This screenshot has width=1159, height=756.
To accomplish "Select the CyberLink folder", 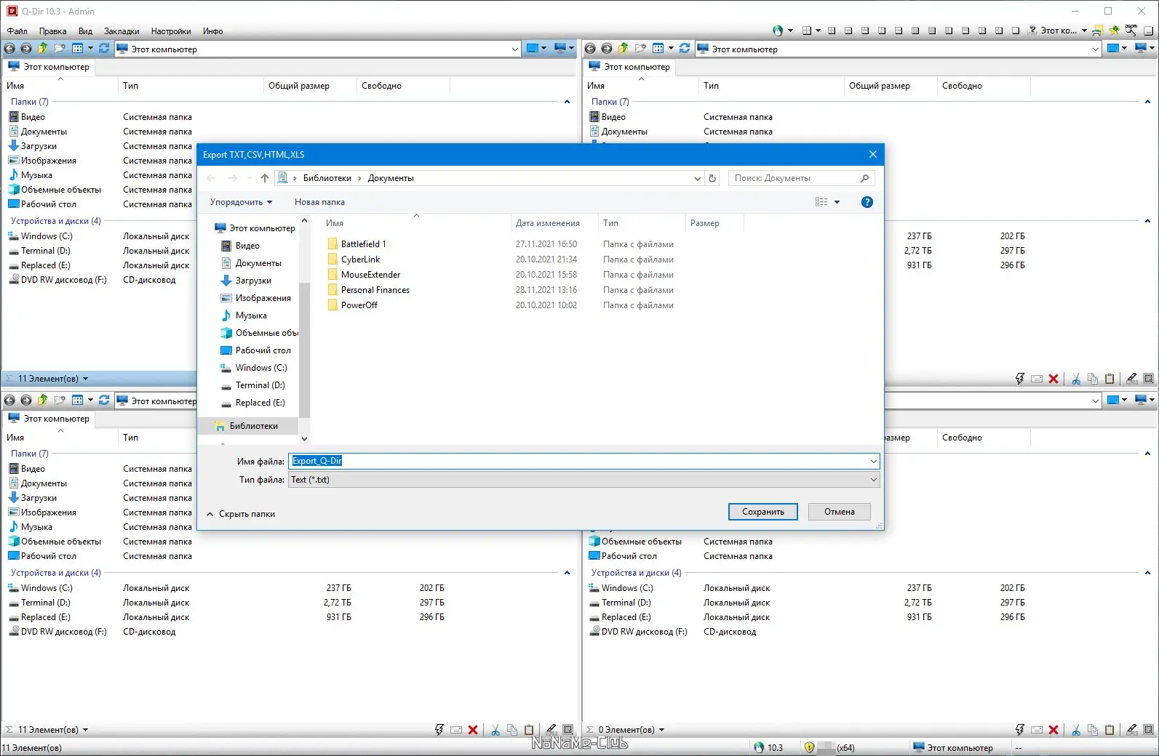I will (x=361, y=260).
